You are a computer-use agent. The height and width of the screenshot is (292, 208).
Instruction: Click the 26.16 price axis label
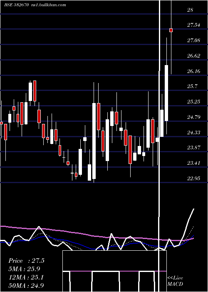[x=193, y=71]
